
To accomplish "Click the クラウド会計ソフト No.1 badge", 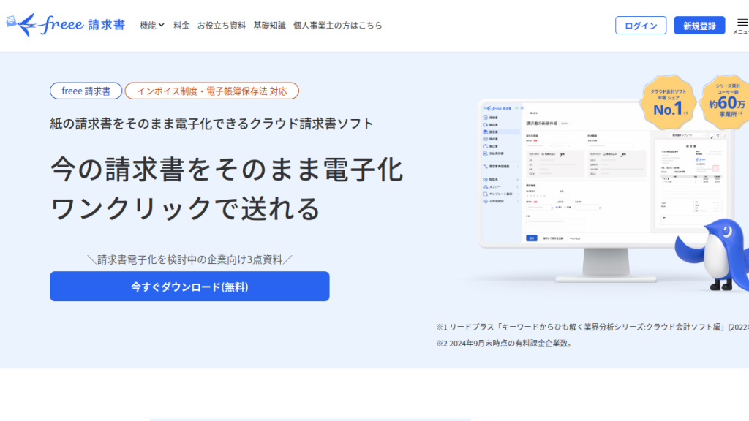I will coord(668,102).
